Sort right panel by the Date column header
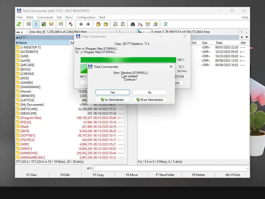This screenshot has height=199, width=265. pos(227,43)
